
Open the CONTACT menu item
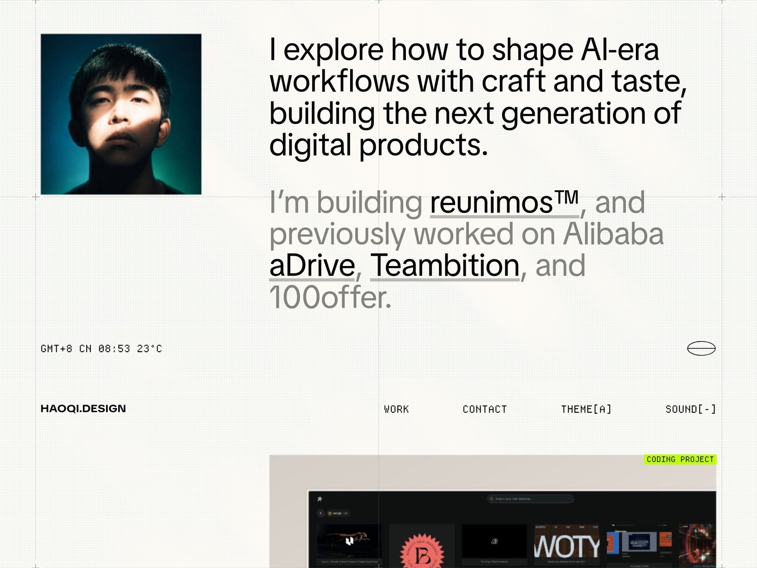[484, 409]
